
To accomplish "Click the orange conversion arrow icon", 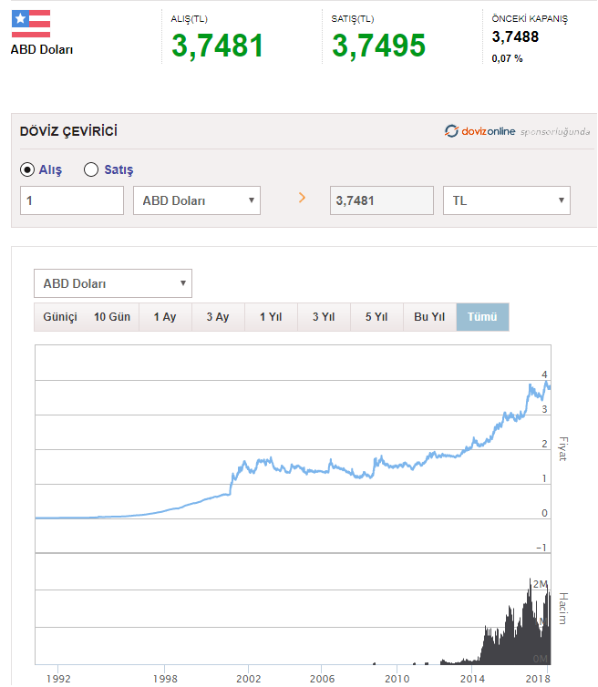I will pos(303,197).
